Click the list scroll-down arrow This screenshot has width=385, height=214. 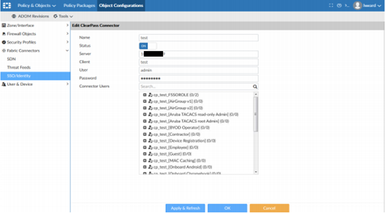(x=255, y=172)
